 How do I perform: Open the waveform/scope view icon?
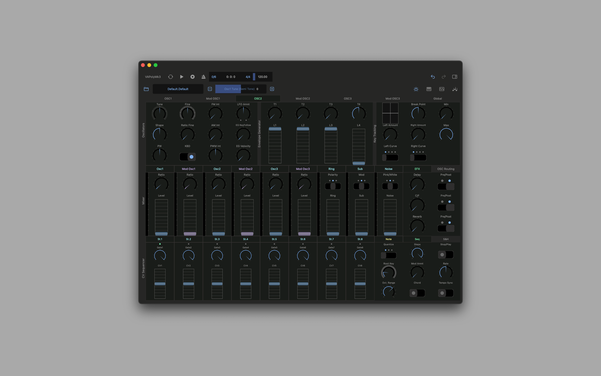click(x=442, y=89)
